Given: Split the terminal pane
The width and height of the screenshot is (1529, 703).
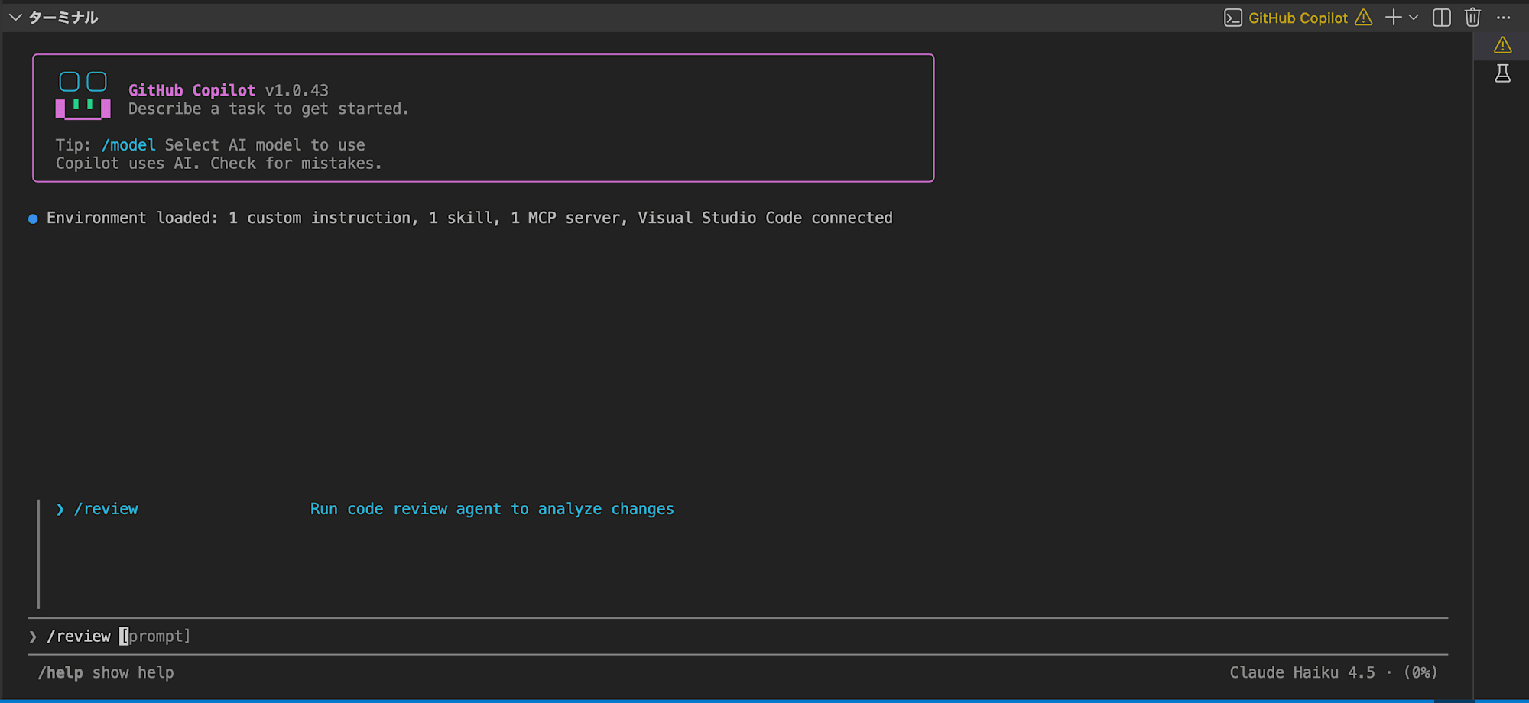Looking at the screenshot, I should click(x=1442, y=18).
